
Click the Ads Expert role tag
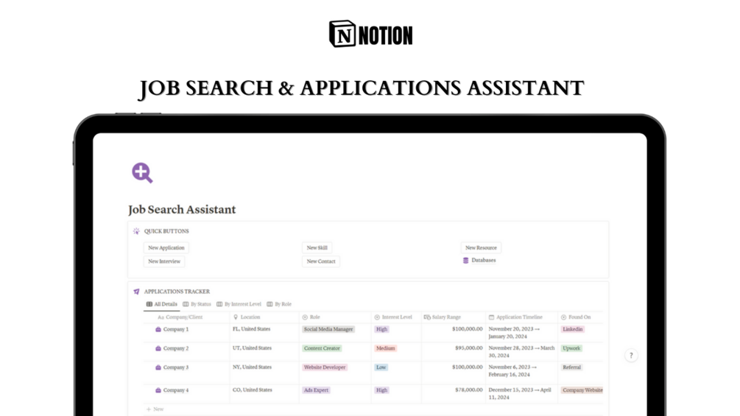point(316,390)
